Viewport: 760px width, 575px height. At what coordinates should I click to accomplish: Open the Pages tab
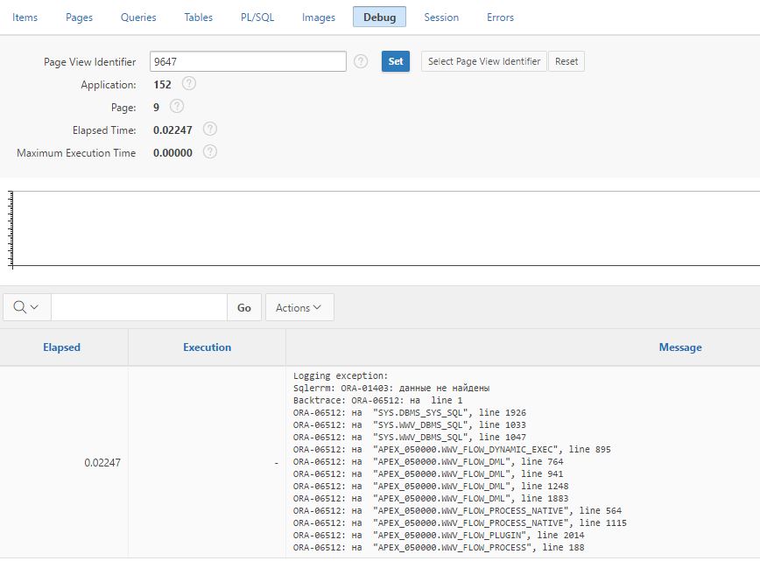click(79, 18)
